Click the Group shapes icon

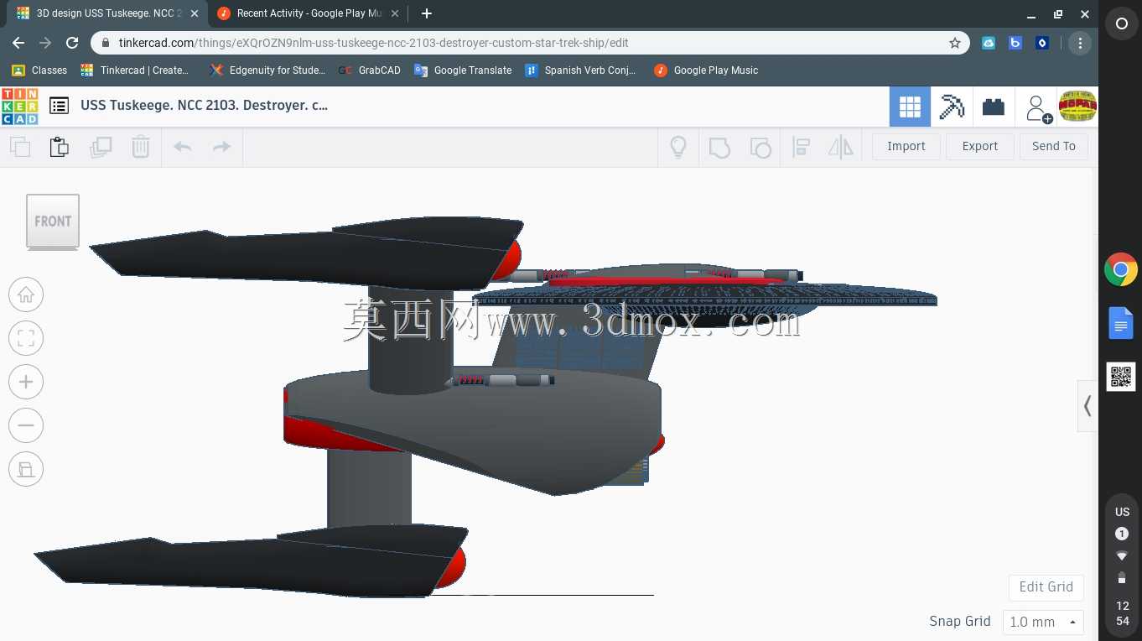coord(719,148)
